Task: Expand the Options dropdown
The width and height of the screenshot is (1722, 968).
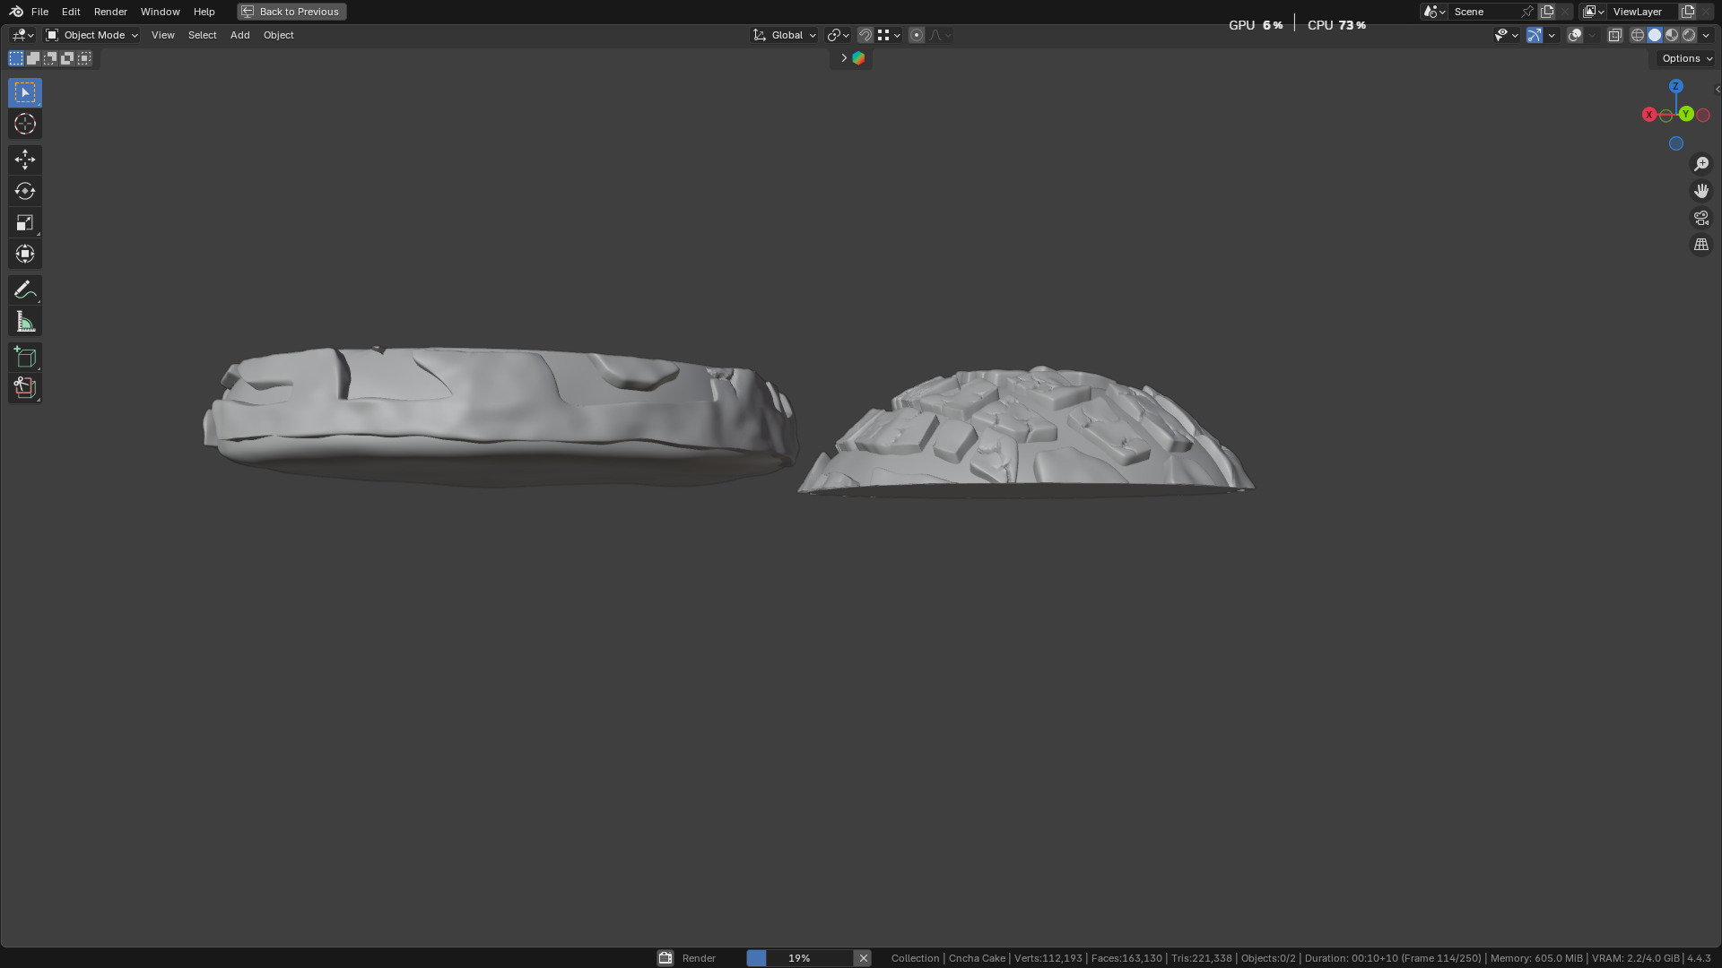Action: click(1686, 58)
